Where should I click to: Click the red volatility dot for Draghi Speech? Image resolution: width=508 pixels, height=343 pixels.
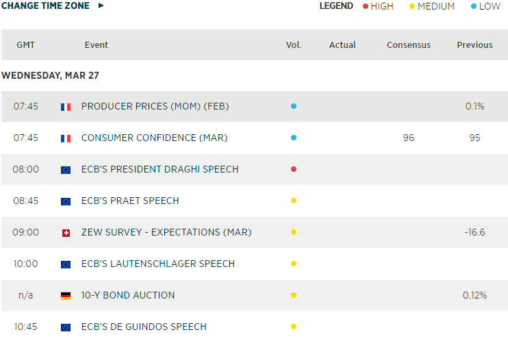pyautogui.click(x=294, y=169)
